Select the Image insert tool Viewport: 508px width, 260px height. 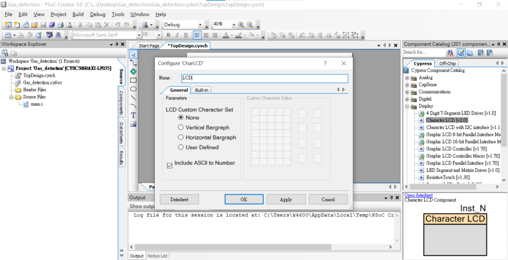point(133,123)
